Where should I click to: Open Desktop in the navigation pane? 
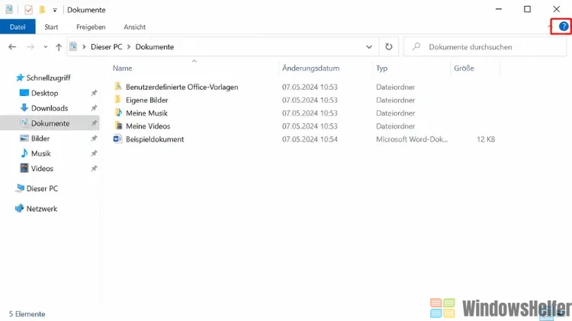tap(44, 93)
